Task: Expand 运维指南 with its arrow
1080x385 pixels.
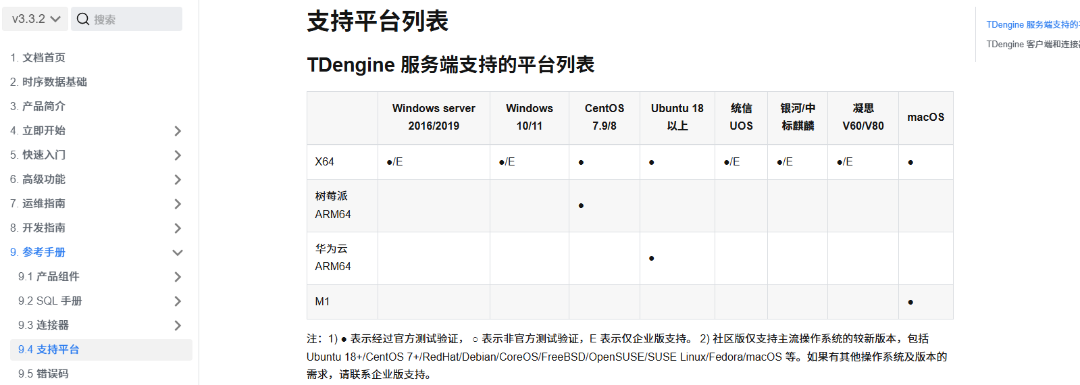Action: 178,204
